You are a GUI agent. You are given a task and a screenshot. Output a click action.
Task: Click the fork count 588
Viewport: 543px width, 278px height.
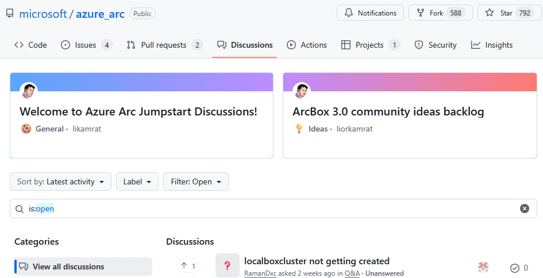pos(456,13)
